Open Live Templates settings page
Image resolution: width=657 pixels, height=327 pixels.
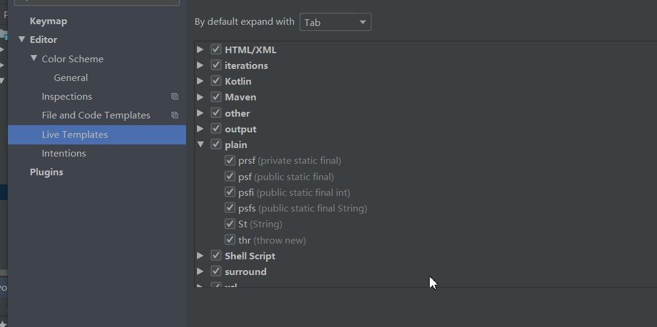coord(75,135)
